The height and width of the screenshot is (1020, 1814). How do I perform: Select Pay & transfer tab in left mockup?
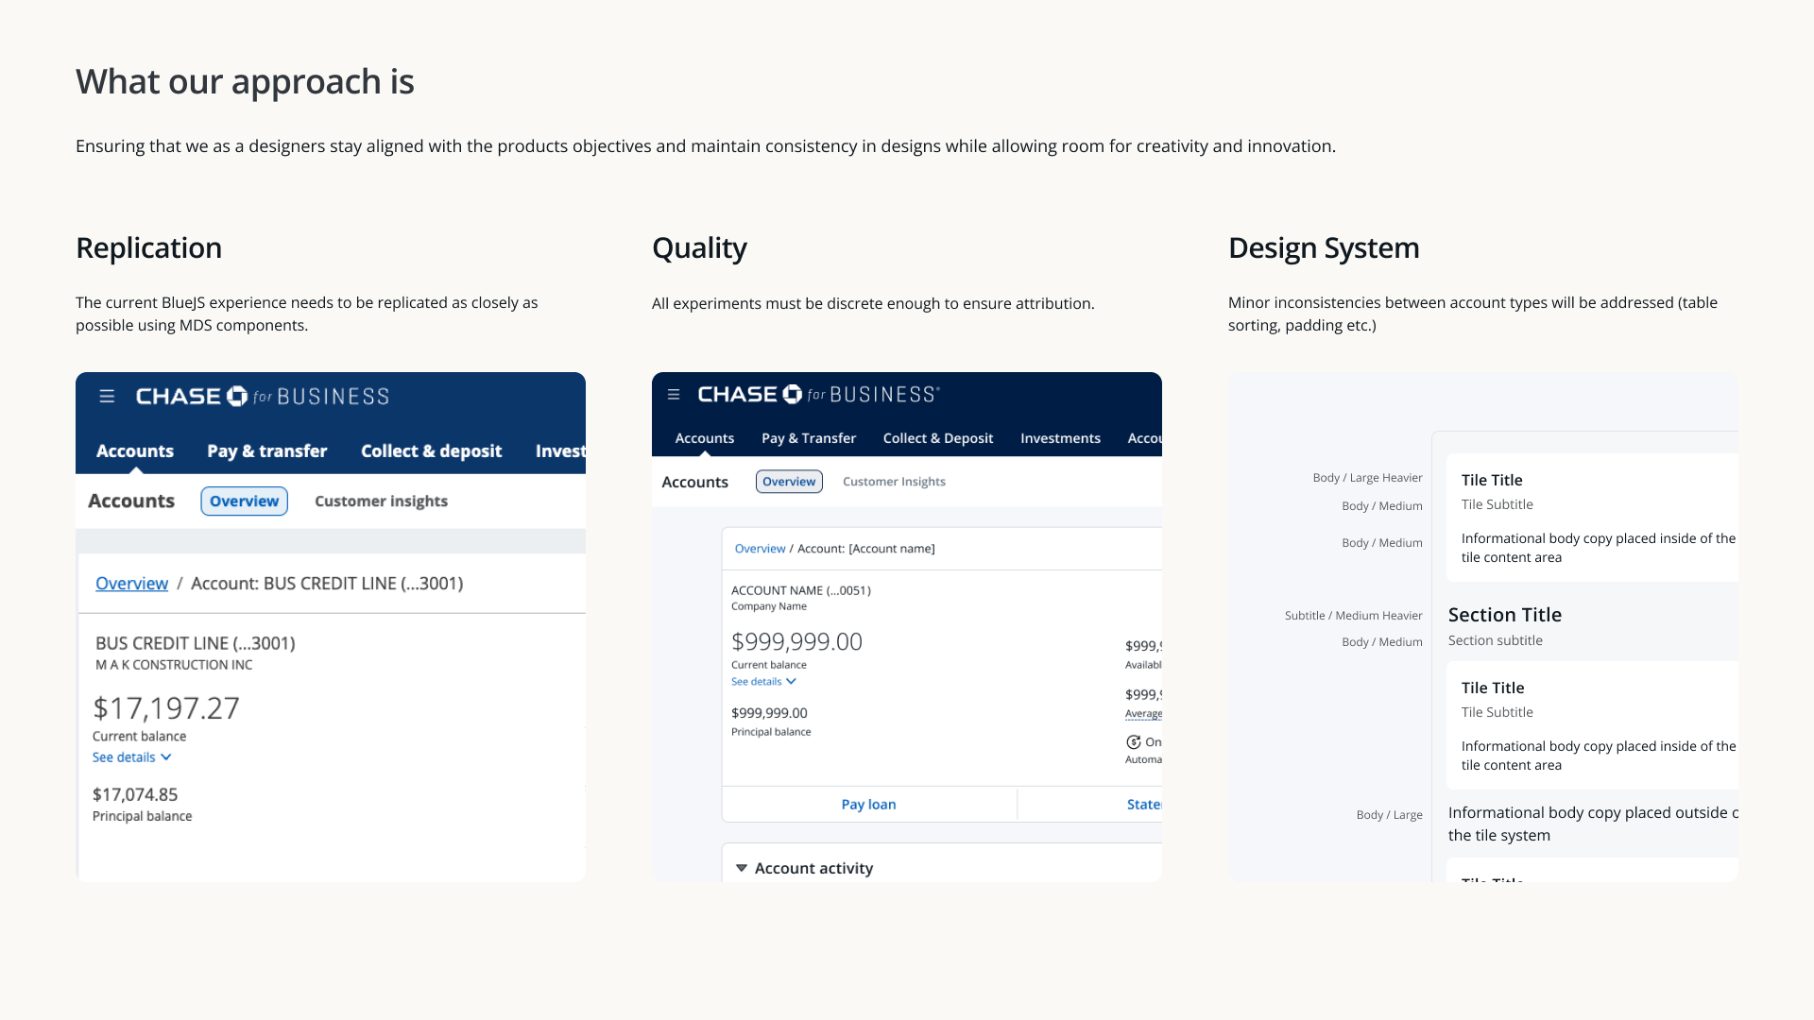tap(266, 451)
